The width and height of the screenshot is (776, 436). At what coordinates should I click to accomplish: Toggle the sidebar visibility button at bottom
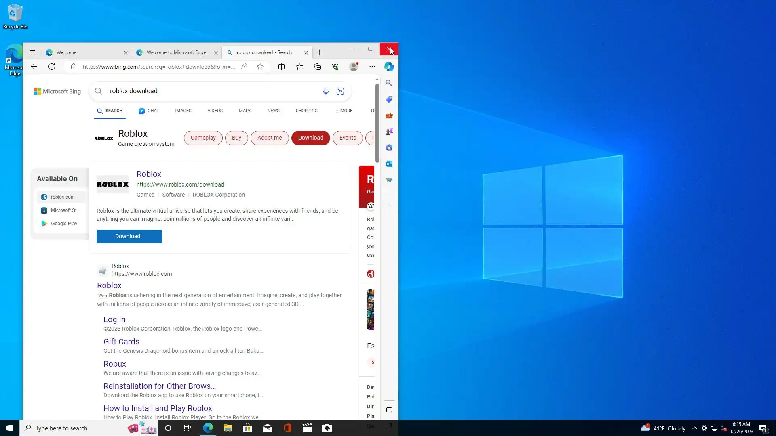[x=389, y=410]
